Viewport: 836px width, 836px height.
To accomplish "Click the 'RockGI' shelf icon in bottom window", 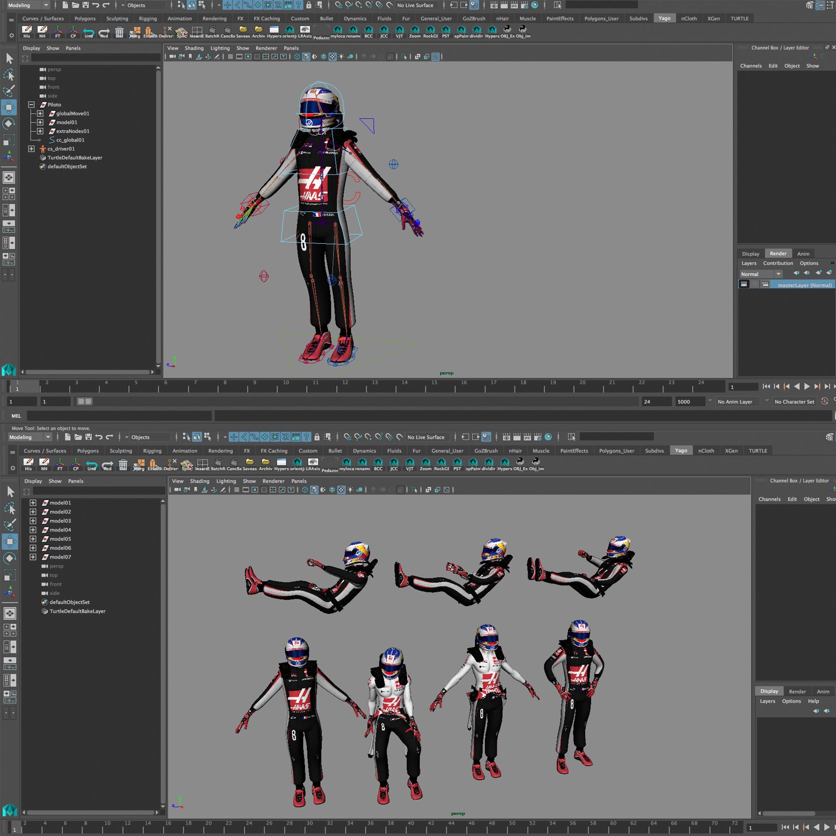I will coord(441,464).
